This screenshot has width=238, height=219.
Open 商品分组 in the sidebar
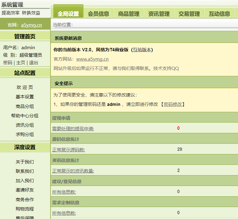pos(25,106)
